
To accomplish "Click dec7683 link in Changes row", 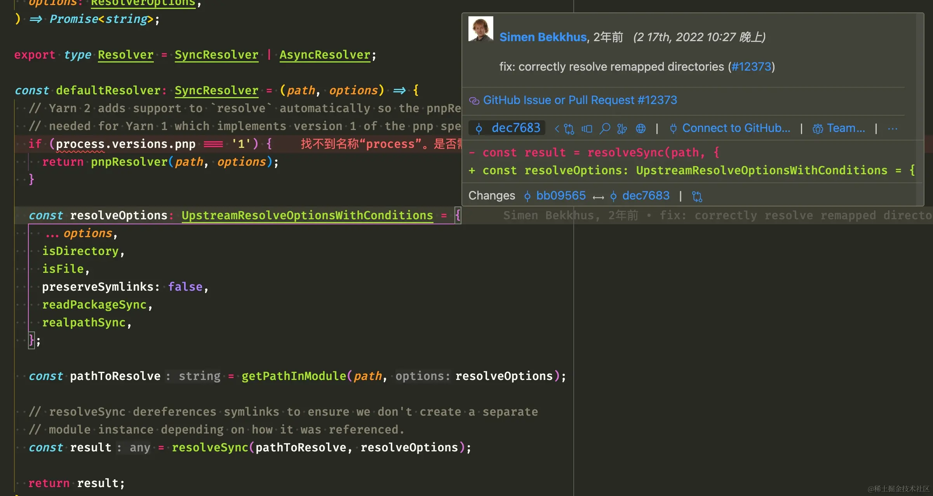I will (646, 196).
